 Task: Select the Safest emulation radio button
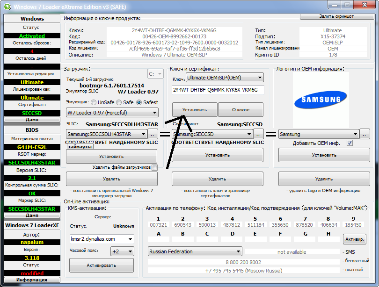(139, 102)
